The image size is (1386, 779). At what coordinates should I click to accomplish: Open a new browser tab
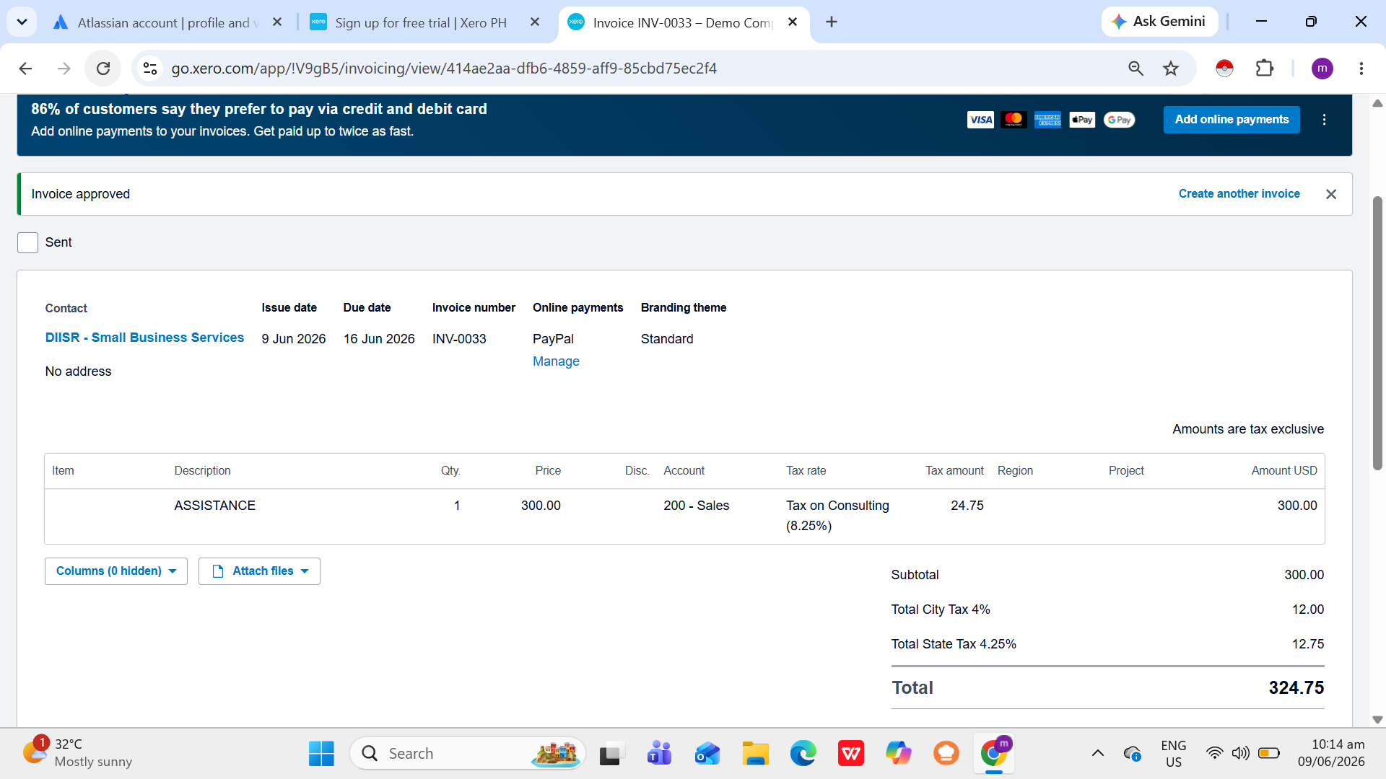832,22
